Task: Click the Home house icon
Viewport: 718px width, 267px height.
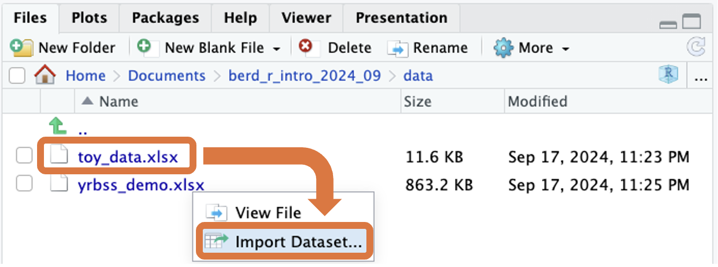Action: pyautogui.click(x=45, y=76)
